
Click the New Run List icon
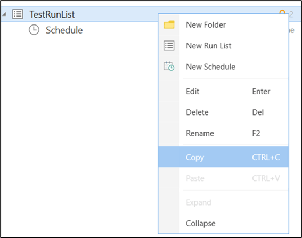point(169,46)
